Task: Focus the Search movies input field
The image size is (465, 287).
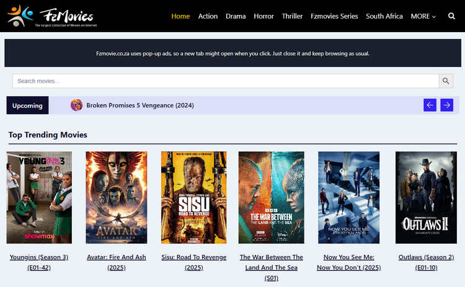Action: coord(226,81)
